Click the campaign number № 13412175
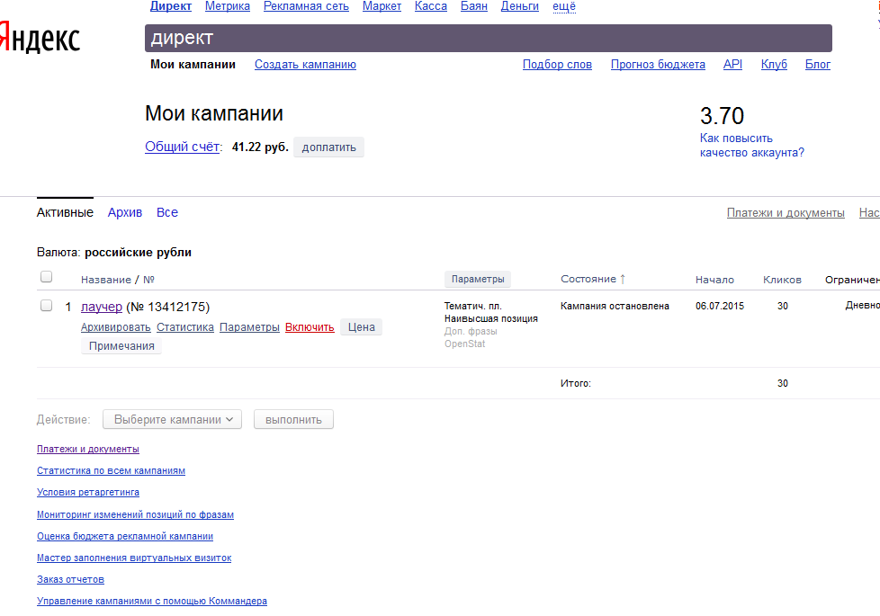The width and height of the screenshot is (880, 616). (167, 307)
